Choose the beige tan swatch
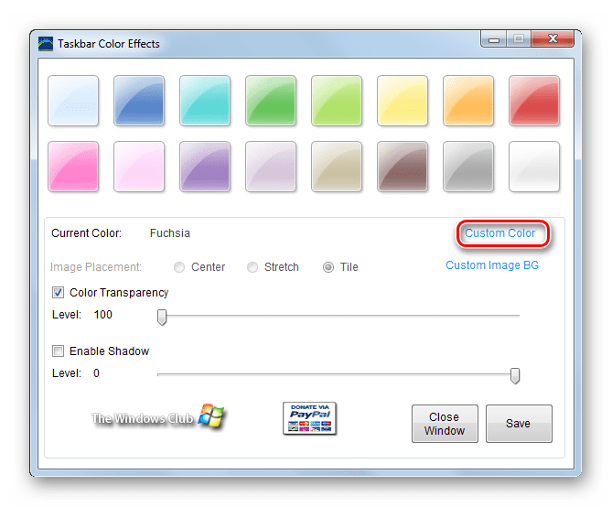This screenshot has height=507, width=612. tap(337, 167)
